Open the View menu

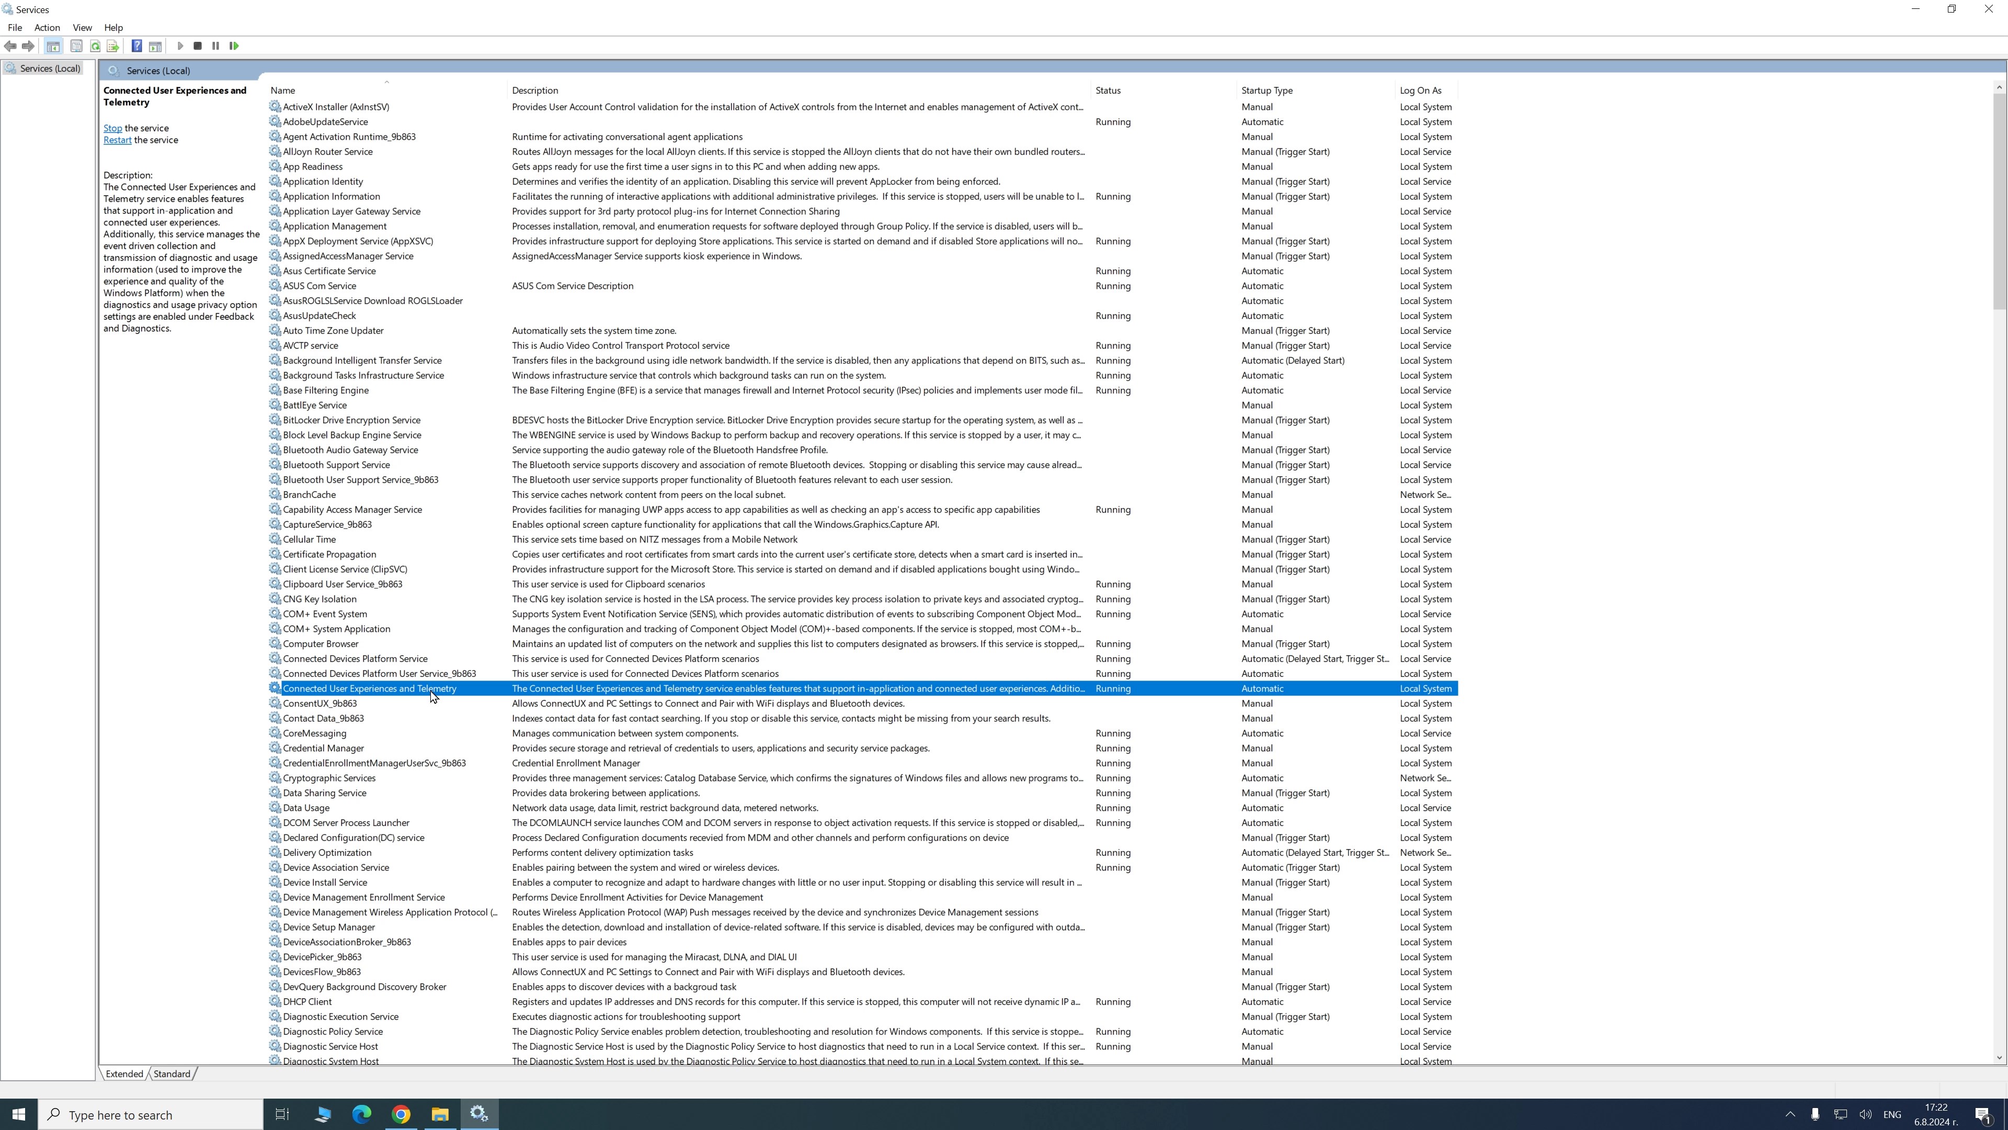click(x=82, y=27)
